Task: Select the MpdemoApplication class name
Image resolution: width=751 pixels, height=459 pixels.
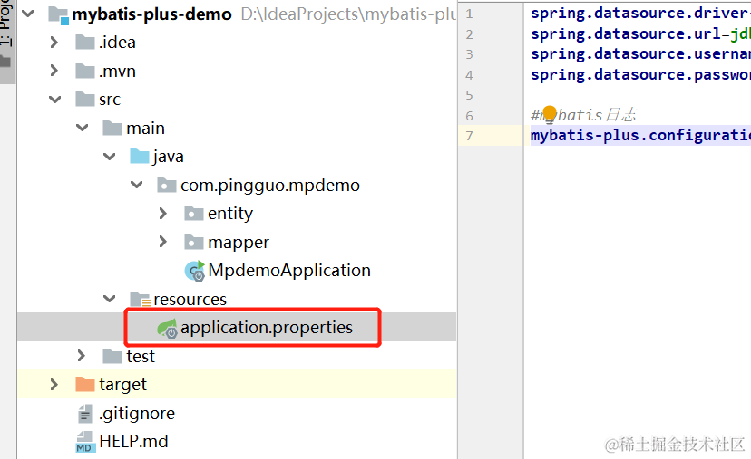Action: pos(289,271)
